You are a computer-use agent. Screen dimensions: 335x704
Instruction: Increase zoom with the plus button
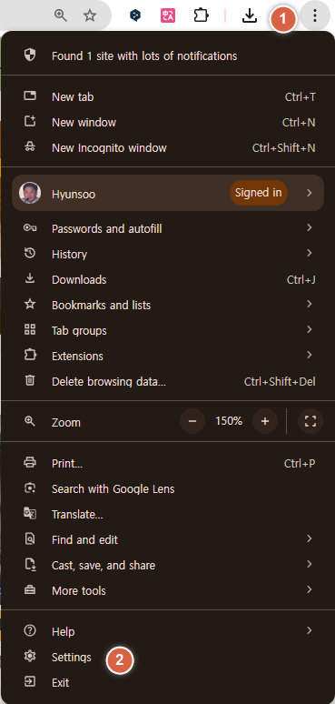point(265,421)
